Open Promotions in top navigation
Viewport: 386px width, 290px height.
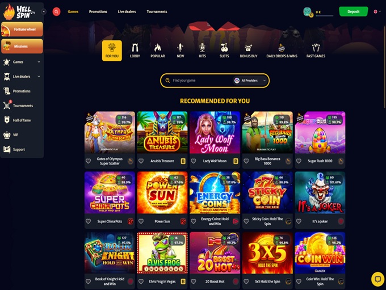click(98, 11)
